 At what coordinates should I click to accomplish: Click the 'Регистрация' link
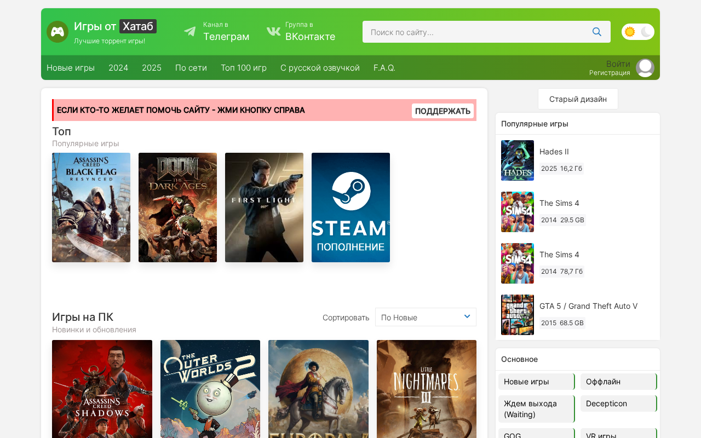(610, 73)
